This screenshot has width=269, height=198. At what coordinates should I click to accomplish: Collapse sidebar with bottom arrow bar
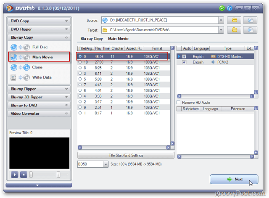[39, 185]
